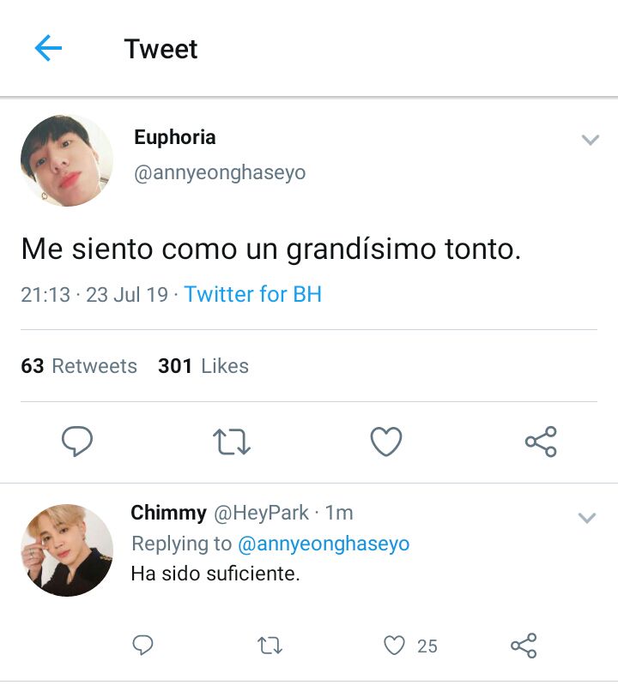Share Chimmy's reply

[524, 646]
